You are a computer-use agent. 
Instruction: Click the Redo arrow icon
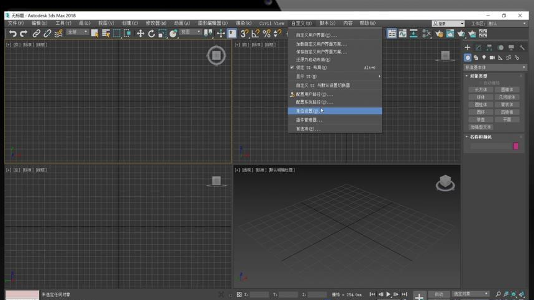24,34
